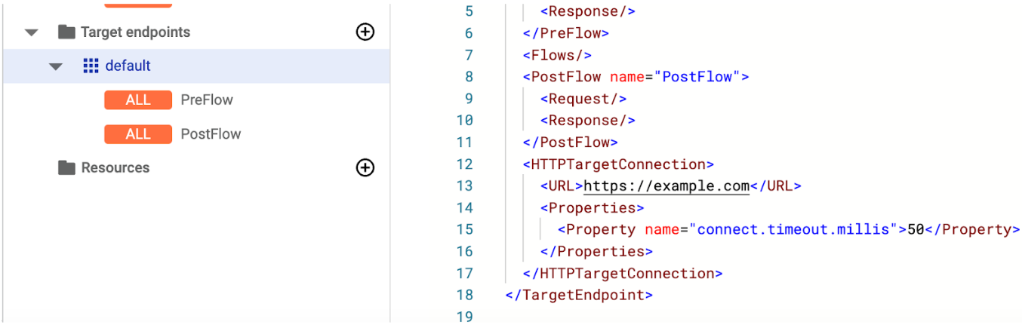Select the Target endpoints label

point(135,32)
